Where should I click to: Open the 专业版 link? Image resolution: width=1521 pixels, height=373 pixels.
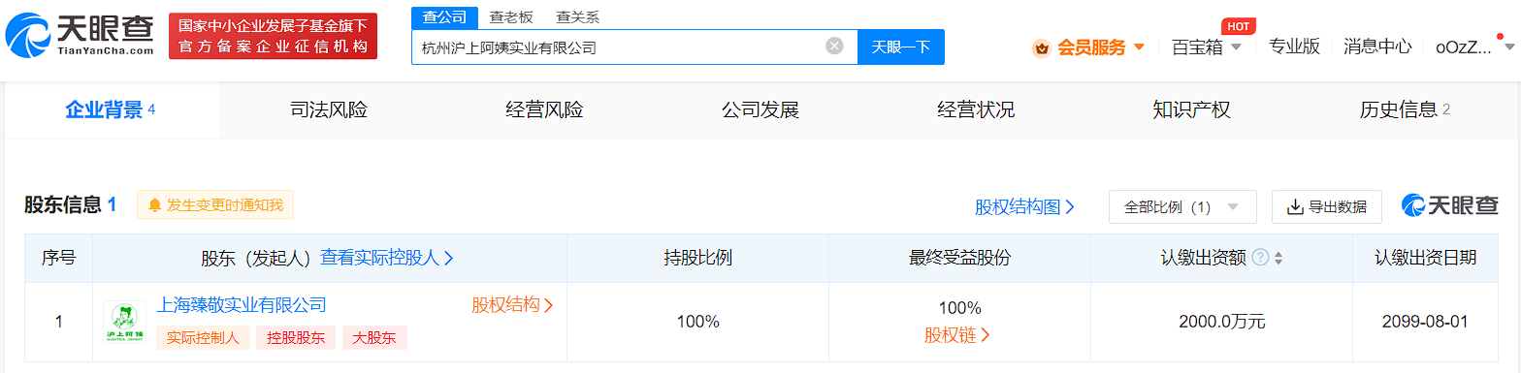pos(1294,46)
